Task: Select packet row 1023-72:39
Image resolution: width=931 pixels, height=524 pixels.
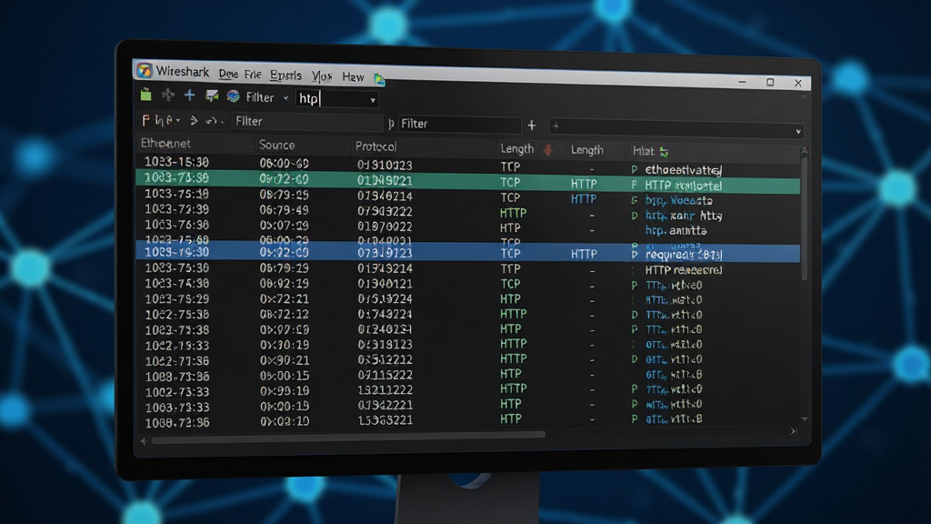Action: click(468, 212)
